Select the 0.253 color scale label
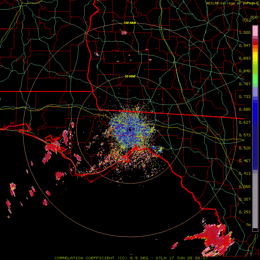 [245, 212]
